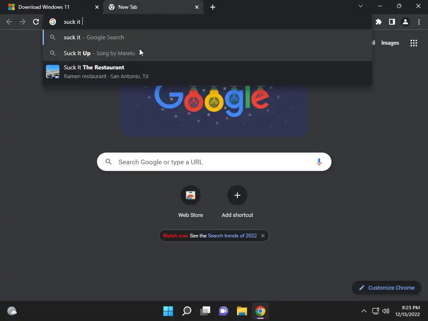The height and width of the screenshot is (321, 428).
Task: Open Windows taskbar search
Action: (187, 311)
